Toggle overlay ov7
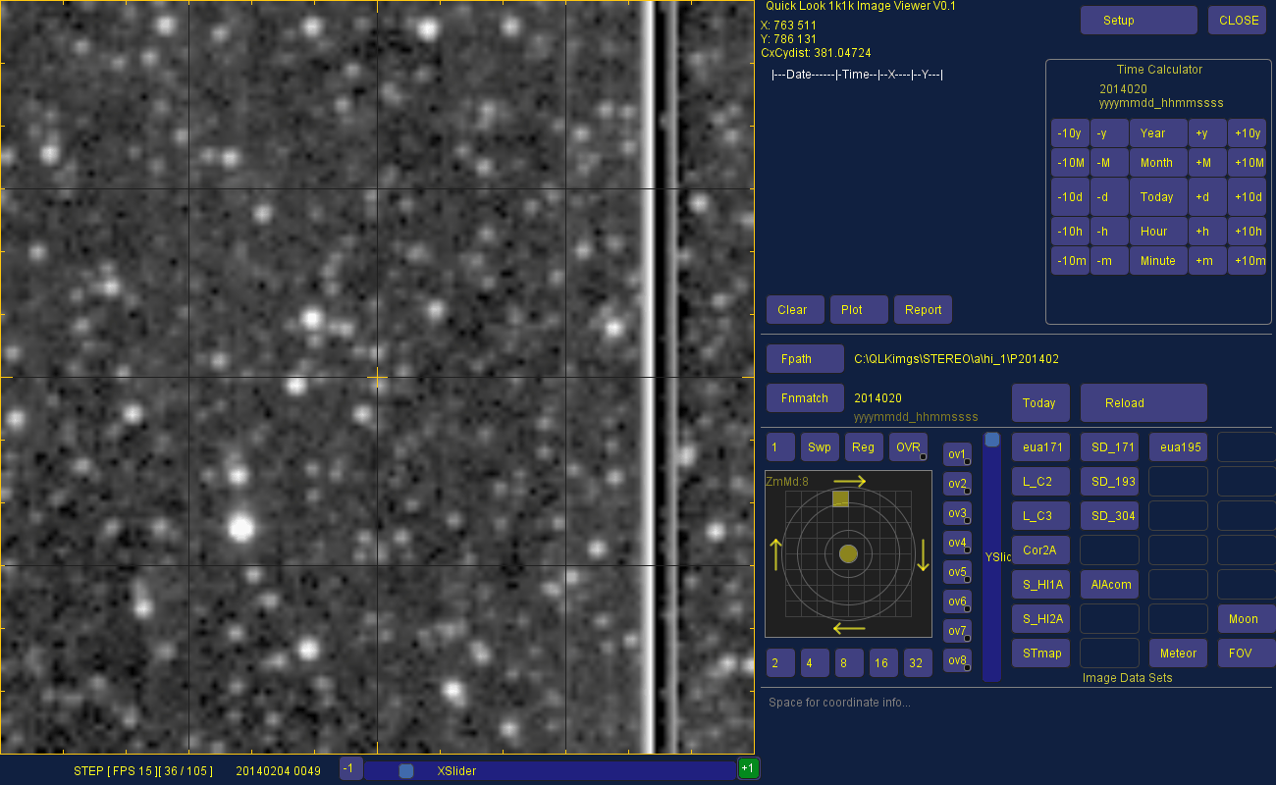Screen dimensions: 1276x785 (957, 631)
